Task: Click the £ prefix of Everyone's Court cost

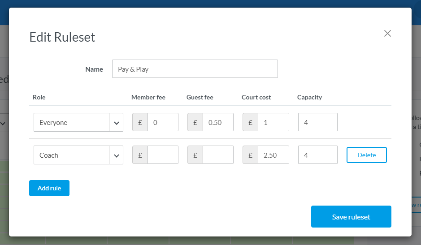Action: [250, 122]
